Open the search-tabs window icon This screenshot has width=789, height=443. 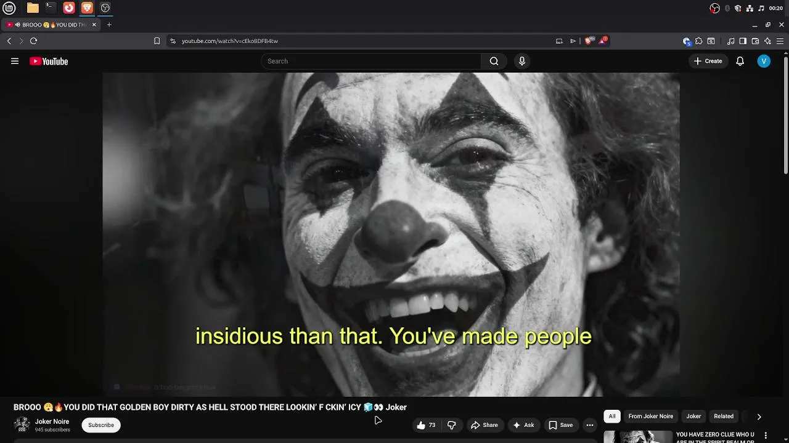[x=711, y=41]
